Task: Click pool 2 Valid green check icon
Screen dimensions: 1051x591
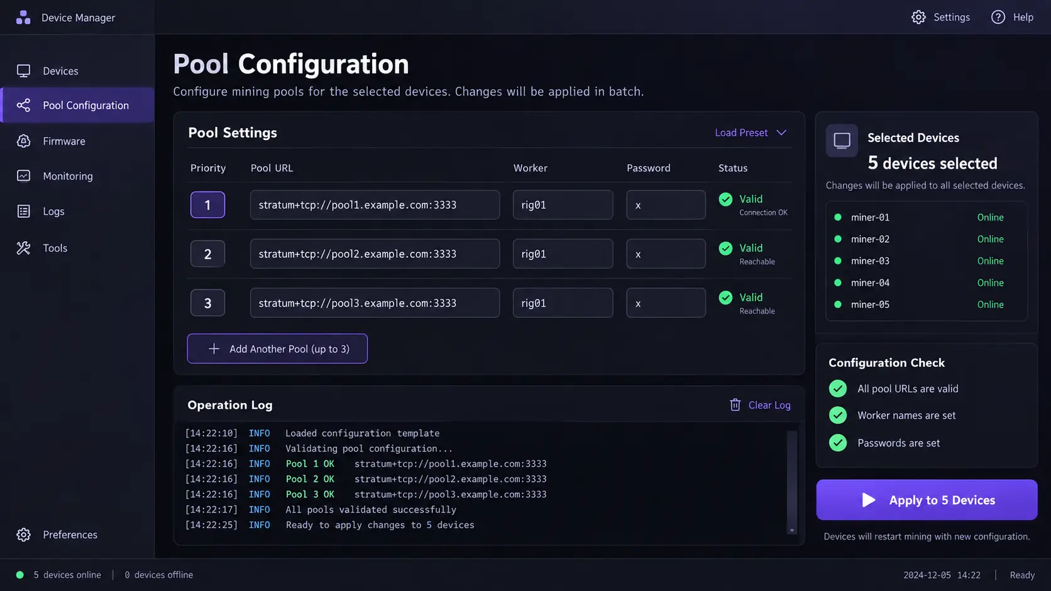Action: pyautogui.click(x=725, y=248)
